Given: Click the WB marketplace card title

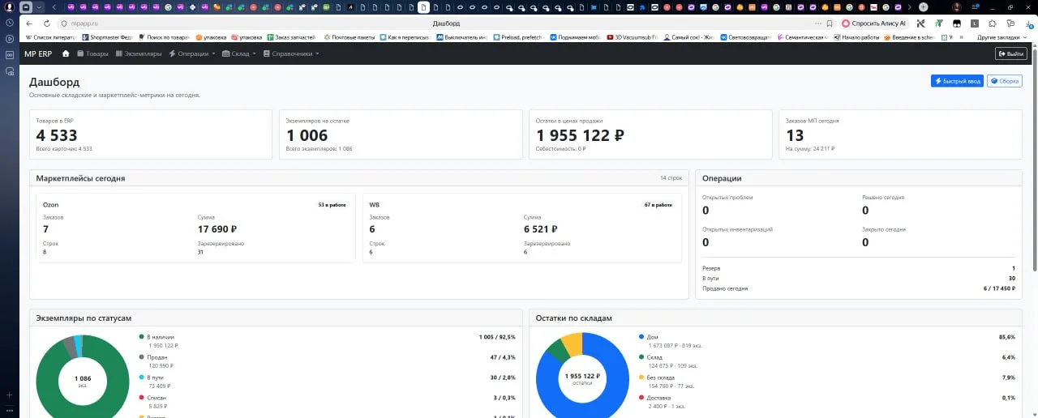Looking at the screenshot, I should (x=374, y=205).
